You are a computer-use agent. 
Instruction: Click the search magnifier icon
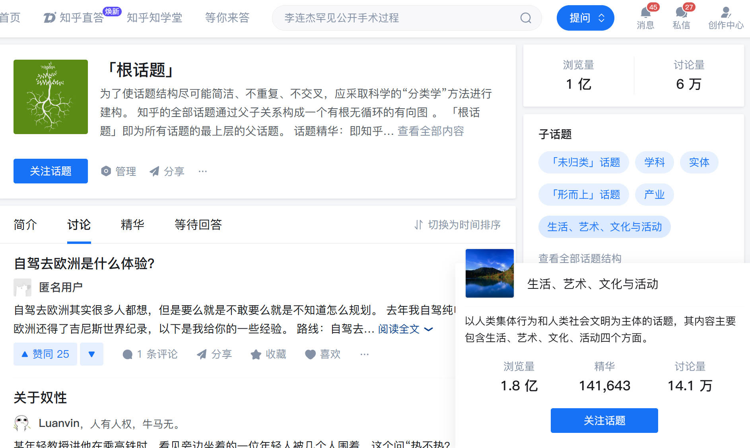tap(526, 18)
